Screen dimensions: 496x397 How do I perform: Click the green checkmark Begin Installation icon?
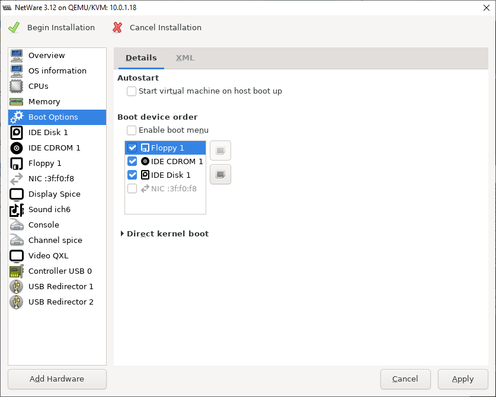[14, 27]
